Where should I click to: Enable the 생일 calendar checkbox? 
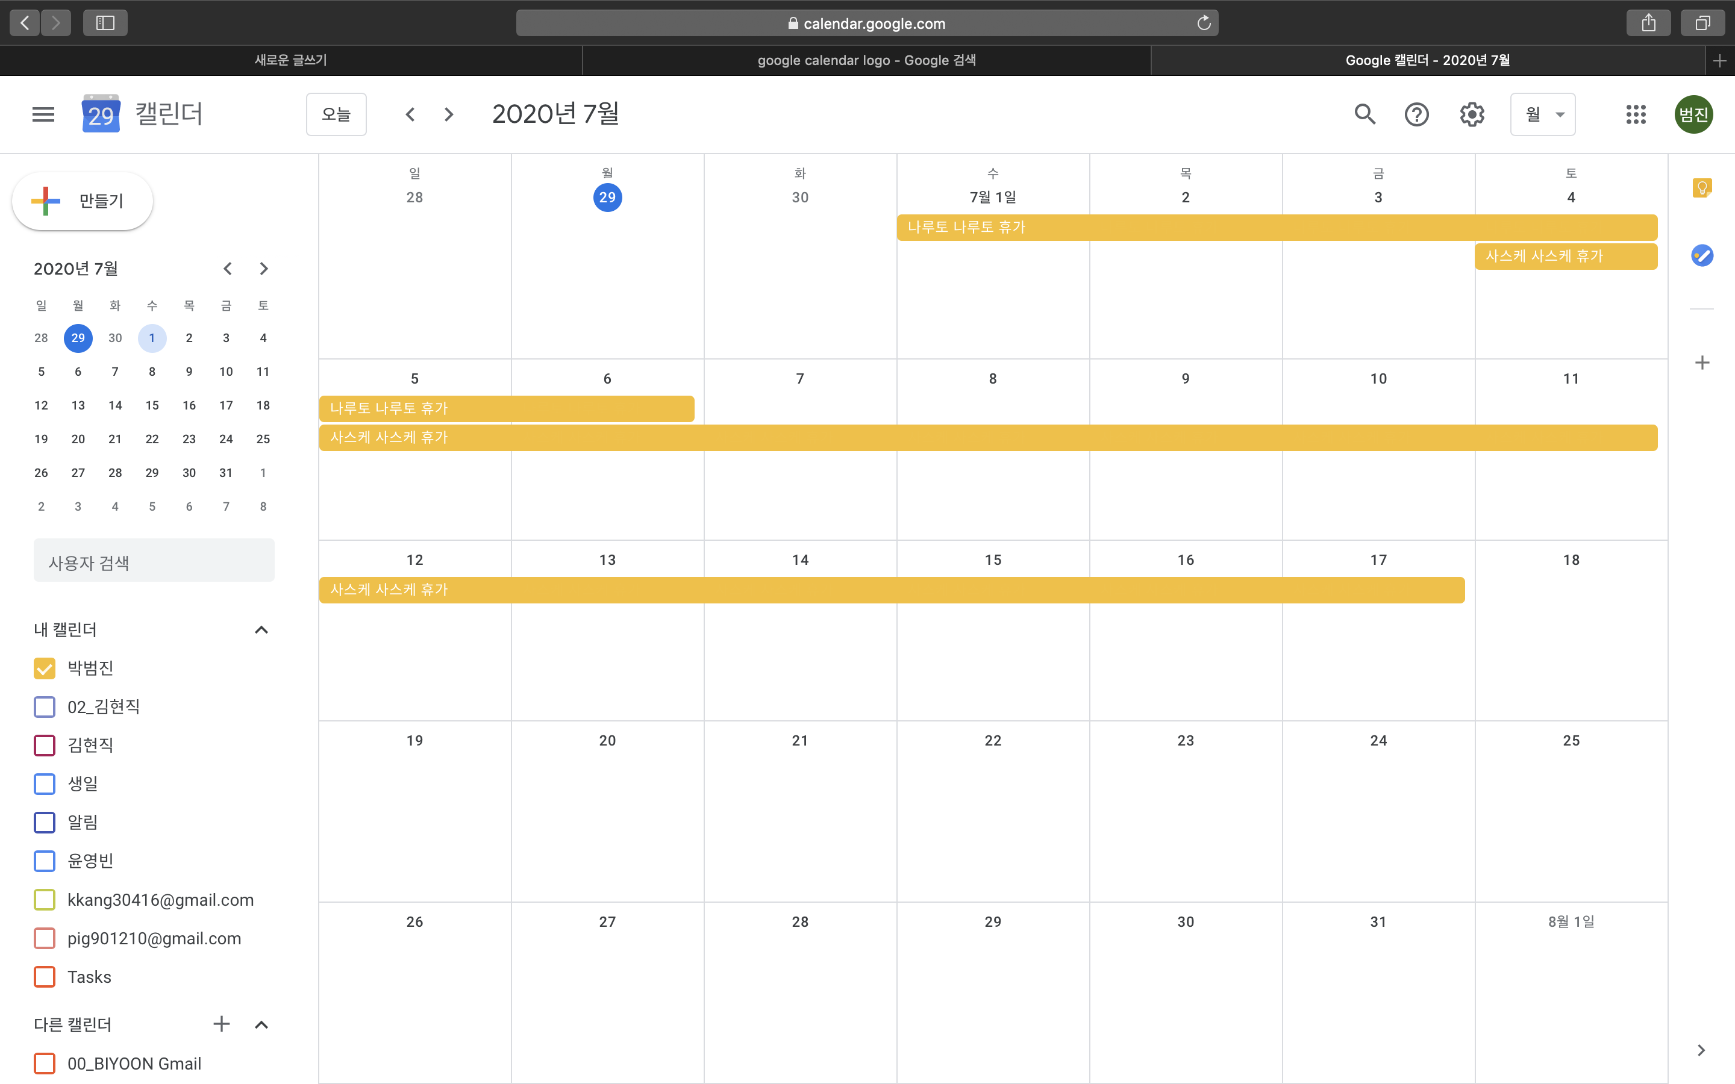(x=45, y=783)
